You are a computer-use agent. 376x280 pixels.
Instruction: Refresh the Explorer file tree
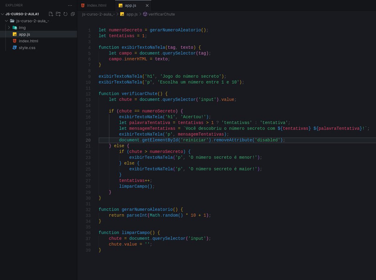65,14
